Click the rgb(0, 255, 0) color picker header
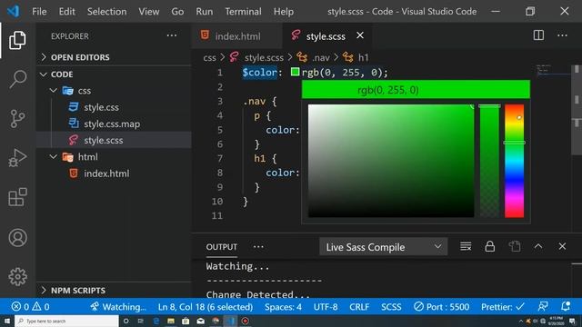Image resolution: width=582 pixels, height=327 pixels. [416, 90]
